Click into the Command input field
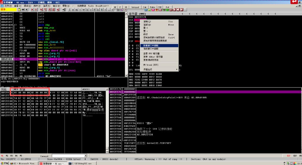 pyautogui.click(x=68, y=156)
